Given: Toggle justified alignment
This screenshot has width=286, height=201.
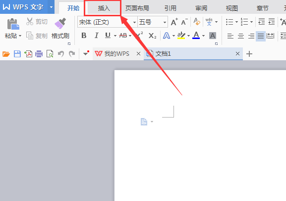Looking at the screenshot, I should tap(261, 36).
